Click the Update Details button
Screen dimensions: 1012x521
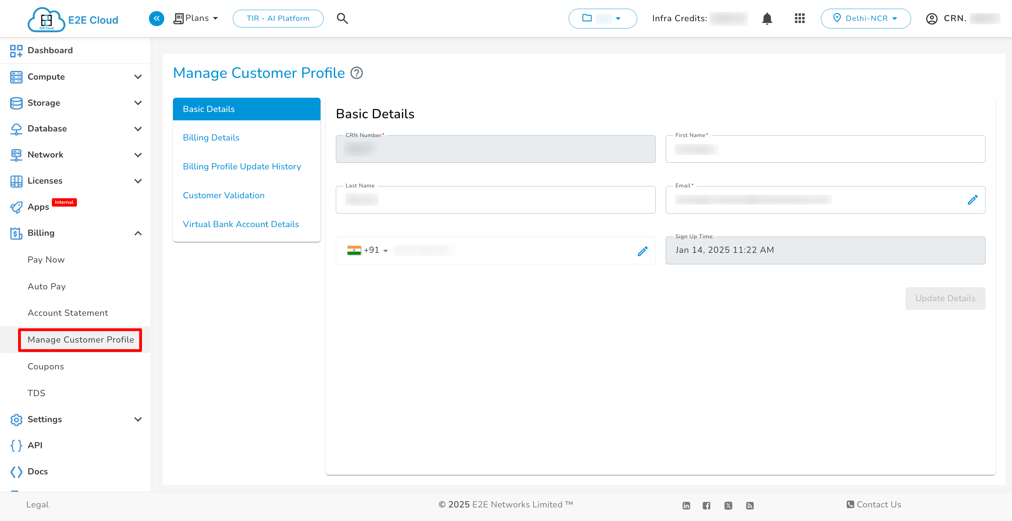945,298
